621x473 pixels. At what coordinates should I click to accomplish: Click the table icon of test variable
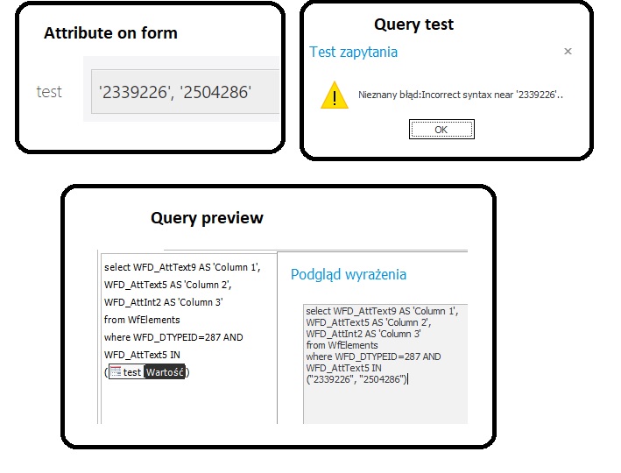point(116,371)
